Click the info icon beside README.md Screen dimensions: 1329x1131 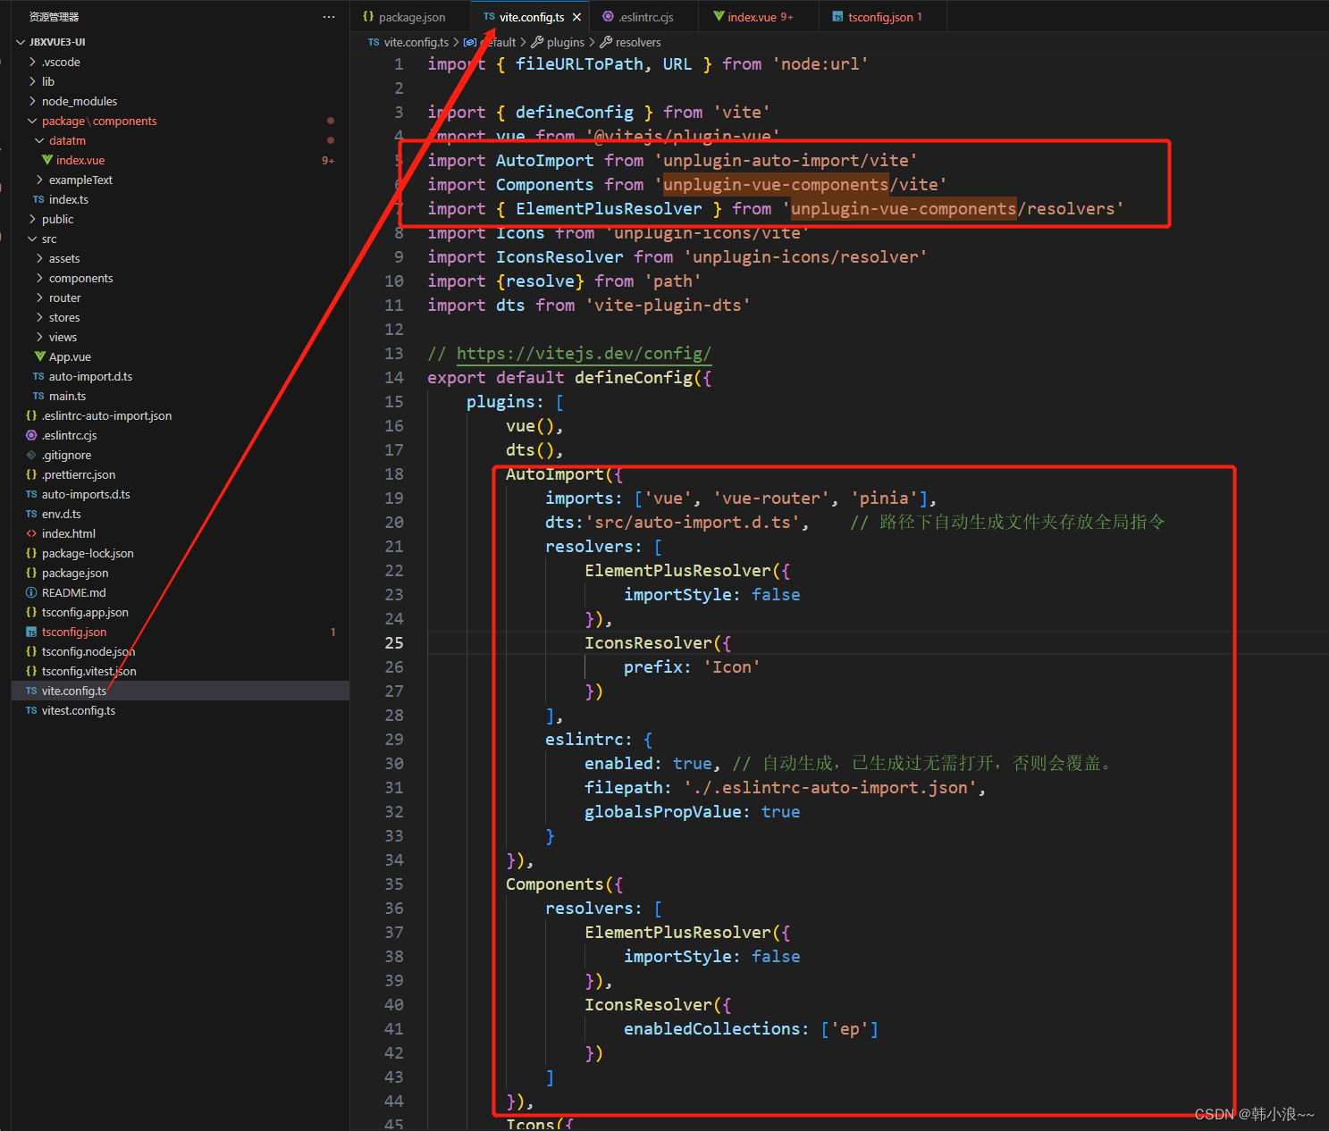point(31,592)
